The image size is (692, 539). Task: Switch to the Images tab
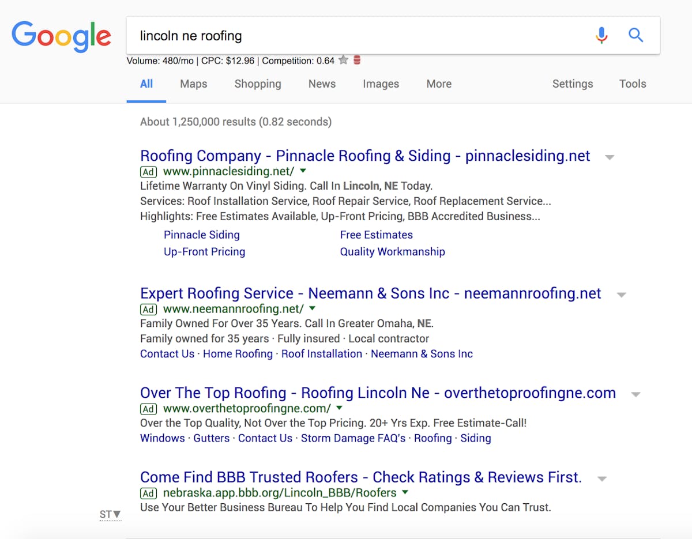pyautogui.click(x=381, y=84)
